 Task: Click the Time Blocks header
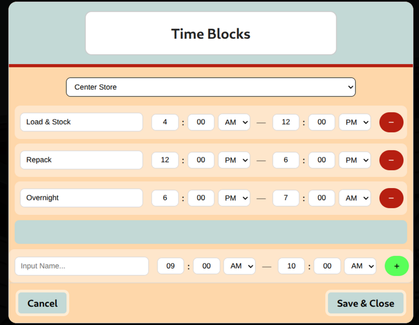pos(210,33)
